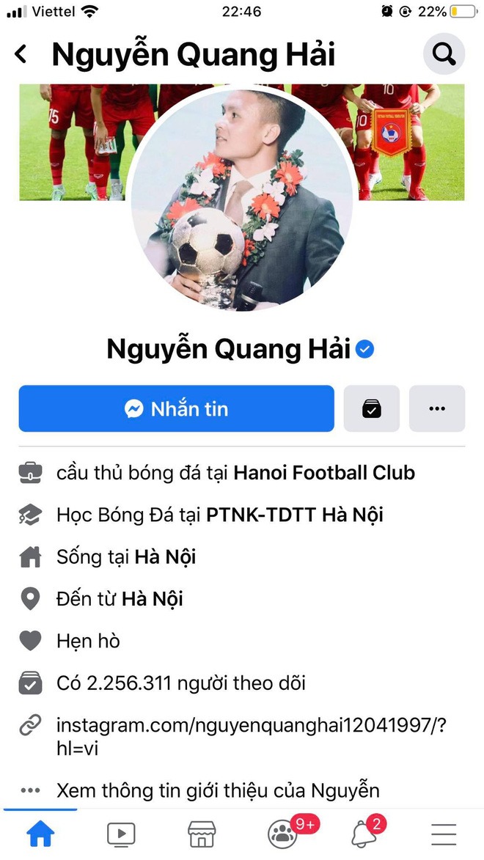Send a message via the Nhắn tin button

[176, 408]
